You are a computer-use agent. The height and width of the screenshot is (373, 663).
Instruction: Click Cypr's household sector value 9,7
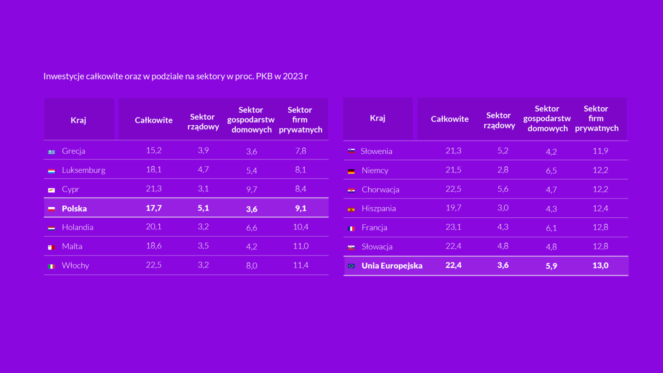tap(251, 190)
